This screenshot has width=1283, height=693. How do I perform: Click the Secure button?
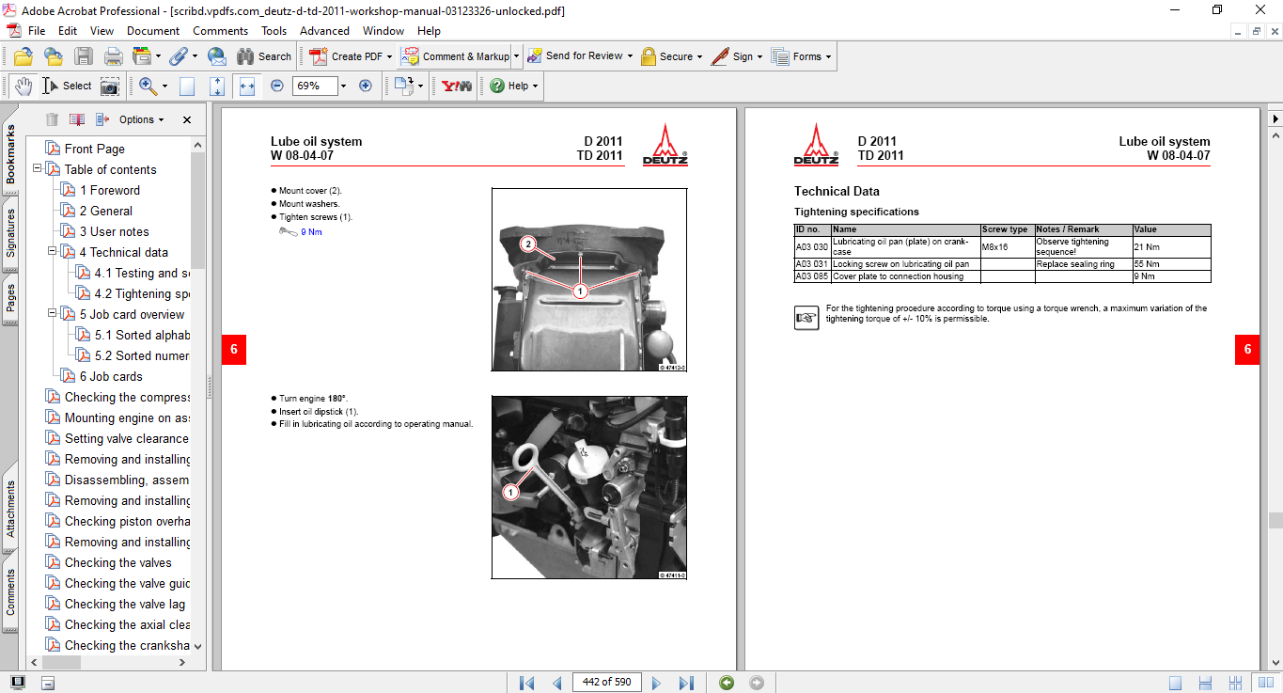point(669,56)
